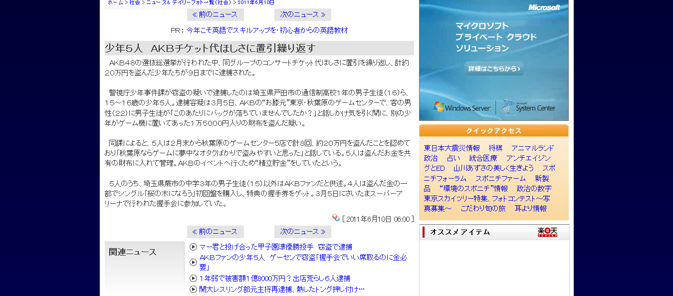Click the Rakuten Ichiba logo
This screenshot has height=296, width=673.
click(547, 232)
